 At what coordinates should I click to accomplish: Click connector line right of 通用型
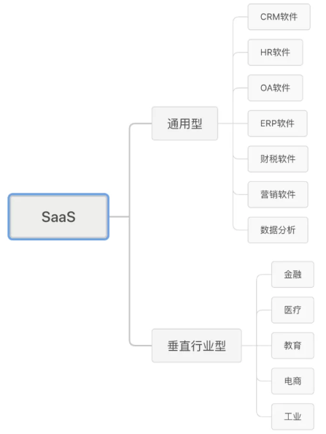click(225, 123)
